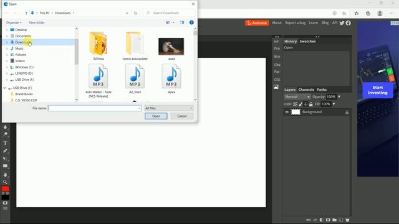Viewport: 399px width, 224px height.
Task: Toggle Quick Mask mode icon
Action: click(5, 203)
